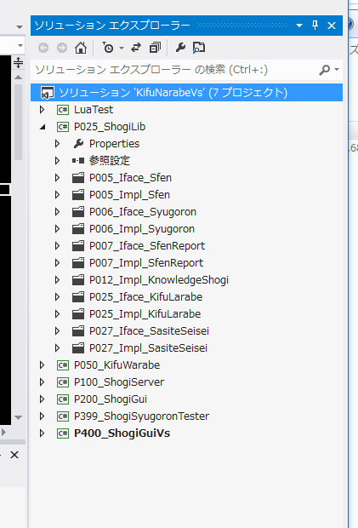The height and width of the screenshot is (528, 358).
Task: Click the 参照設定 references icon
Action: [x=78, y=161]
